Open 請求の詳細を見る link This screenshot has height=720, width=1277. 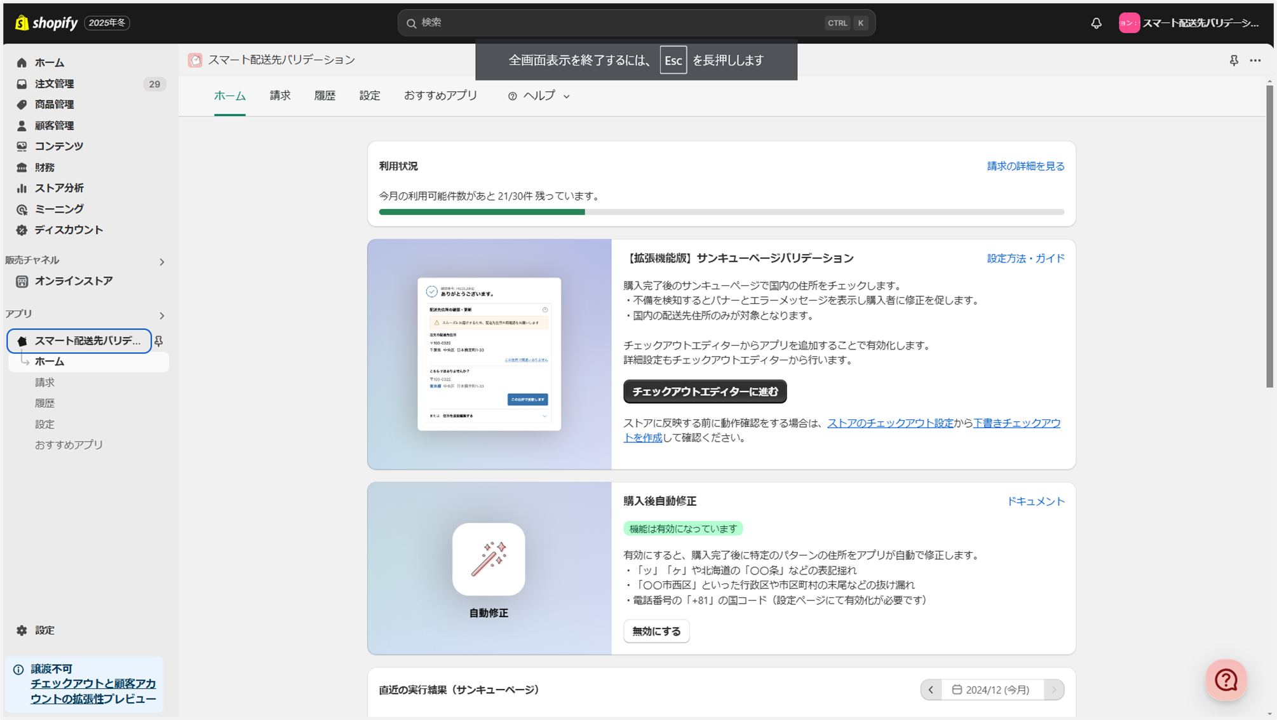(1025, 166)
